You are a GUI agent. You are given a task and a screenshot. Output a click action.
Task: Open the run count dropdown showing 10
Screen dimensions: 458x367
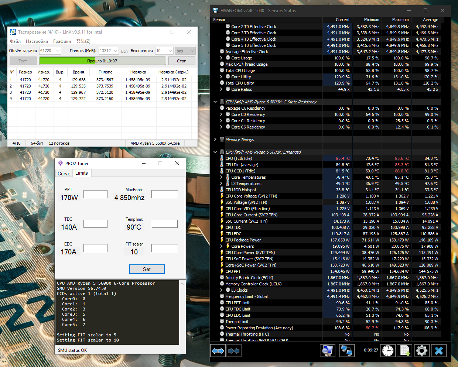pos(170,51)
